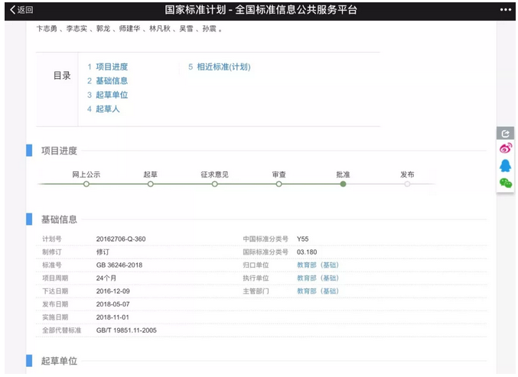Viewport: 518px width, 377px height.
Task: Share page via WeChat icon
Action: pyautogui.click(x=505, y=183)
